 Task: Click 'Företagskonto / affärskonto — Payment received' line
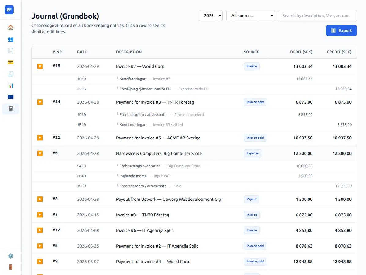coord(194,115)
